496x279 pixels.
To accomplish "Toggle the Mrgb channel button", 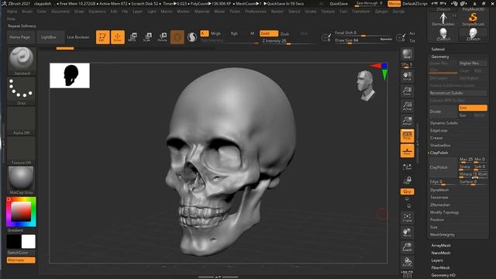I will click(215, 33).
